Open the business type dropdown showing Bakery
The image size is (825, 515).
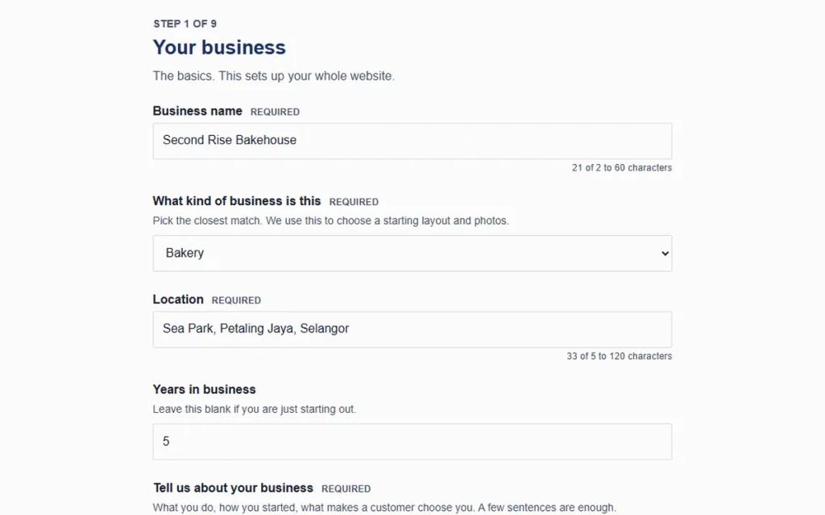pos(412,253)
